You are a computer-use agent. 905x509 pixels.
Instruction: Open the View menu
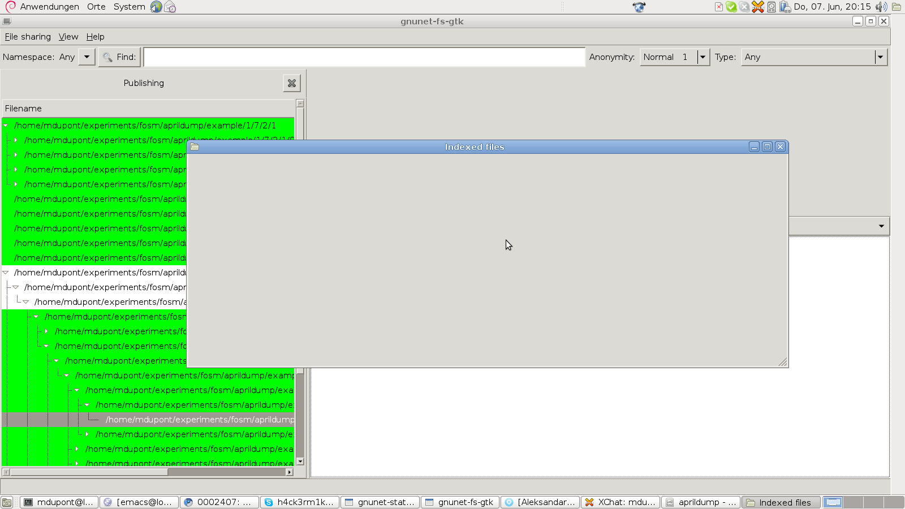click(68, 37)
